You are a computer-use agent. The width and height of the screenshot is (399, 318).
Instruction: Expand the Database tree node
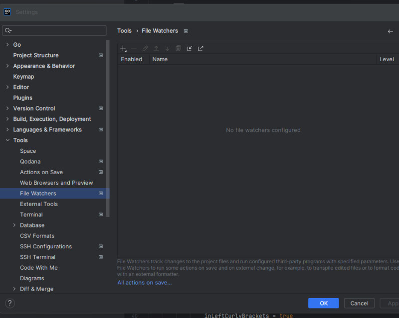click(14, 225)
